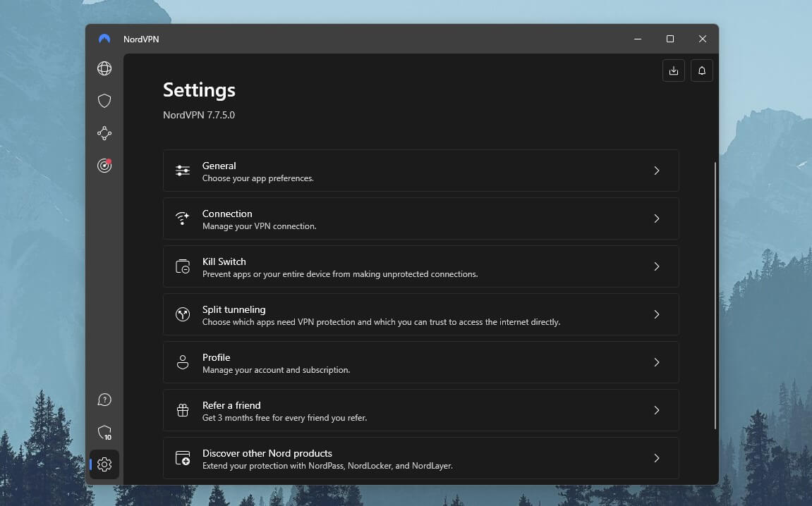Click the NordPass, NordLocker, NordLayer description text
Image resolution: width=812 pixels, height=506 pixels.
(x=327, y=466)
